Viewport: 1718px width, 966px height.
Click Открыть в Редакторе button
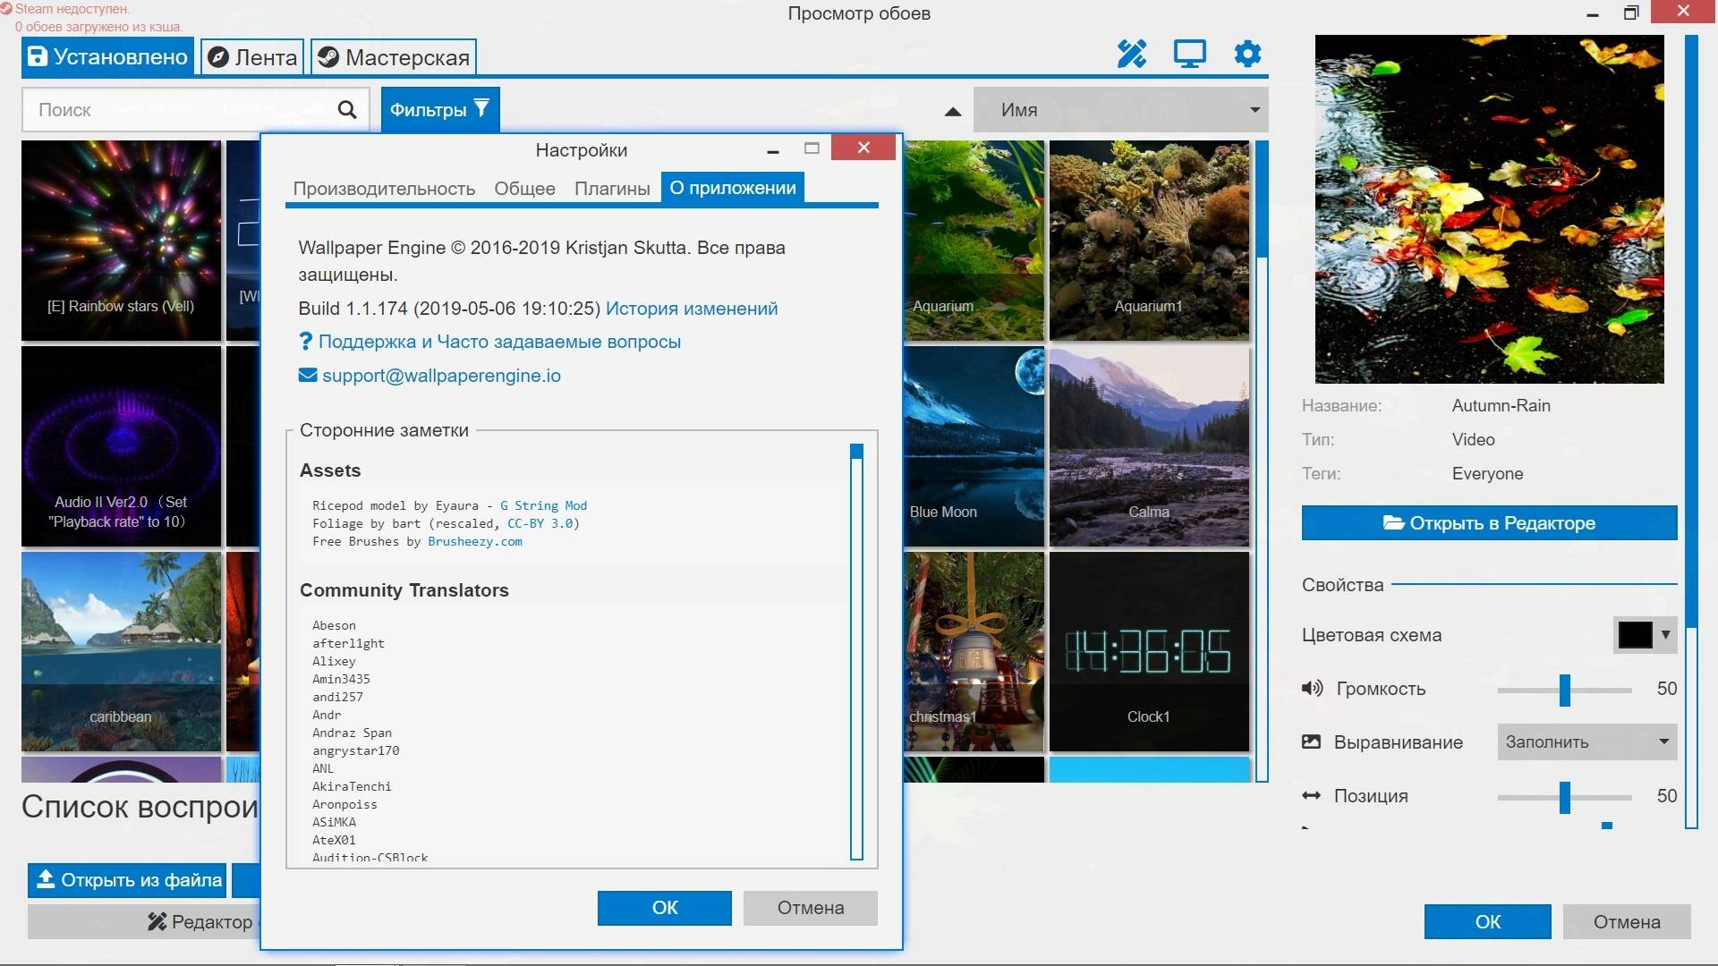1489,523
